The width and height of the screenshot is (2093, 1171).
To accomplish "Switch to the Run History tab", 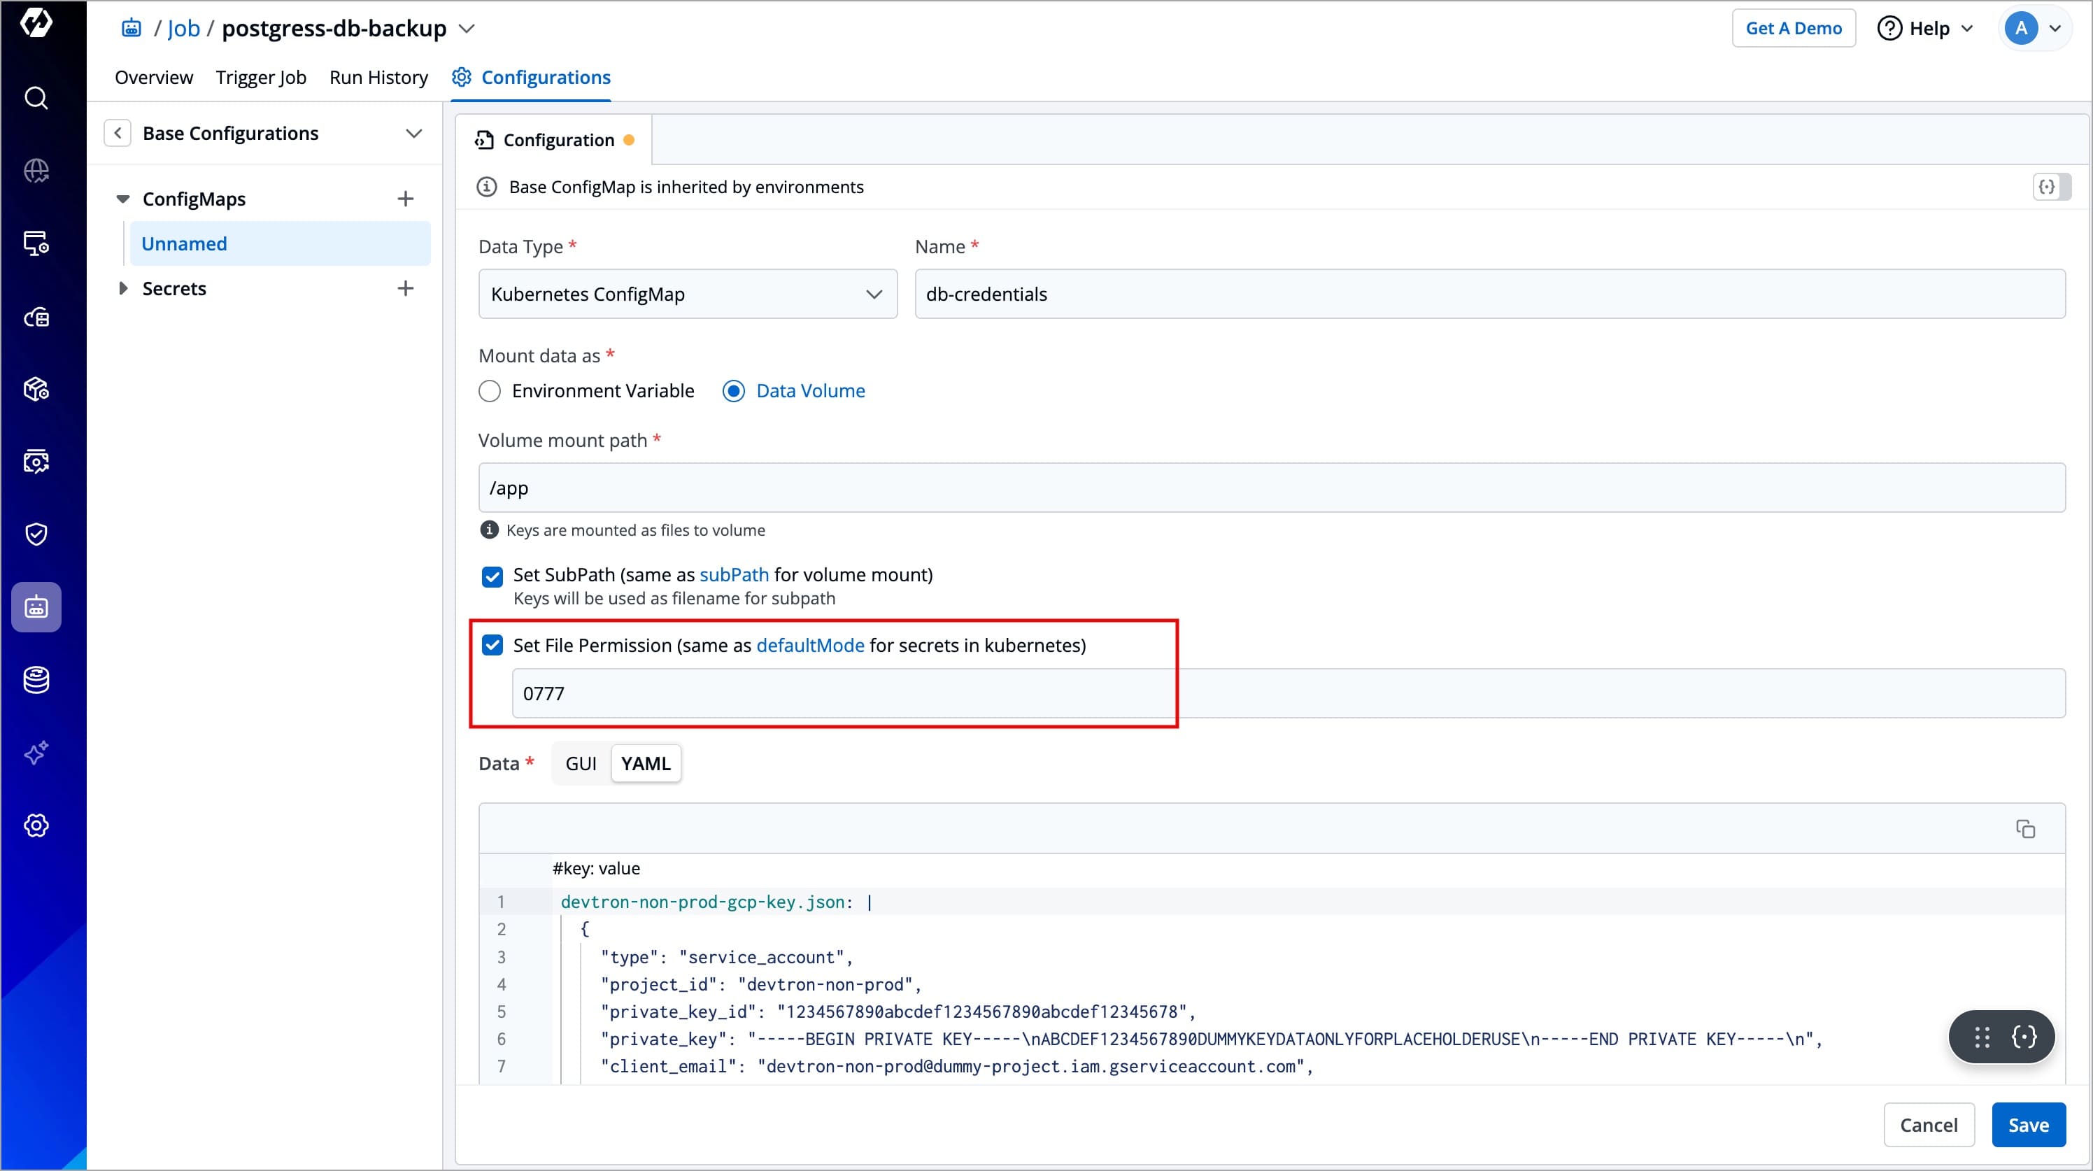I will click(x=378, y=77).
